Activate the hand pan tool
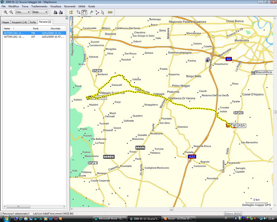 pos(84,12)
